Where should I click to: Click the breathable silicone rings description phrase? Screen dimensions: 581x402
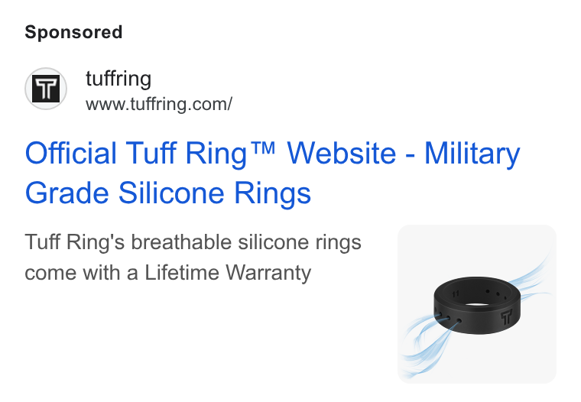[x=246, y=242]
